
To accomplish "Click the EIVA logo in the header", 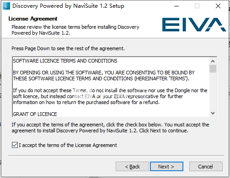I will pos(194,25).
